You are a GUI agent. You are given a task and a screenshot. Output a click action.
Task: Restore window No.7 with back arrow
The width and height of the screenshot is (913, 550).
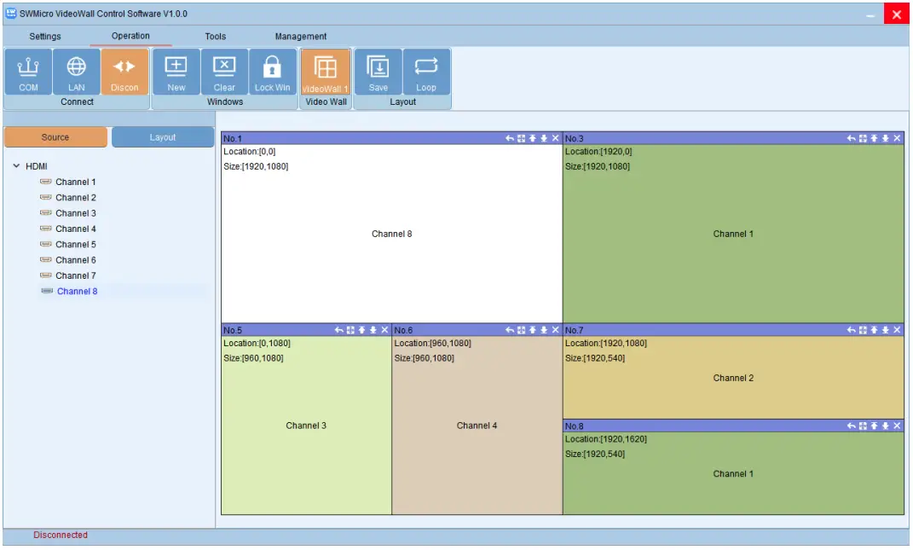click(852, 330)
